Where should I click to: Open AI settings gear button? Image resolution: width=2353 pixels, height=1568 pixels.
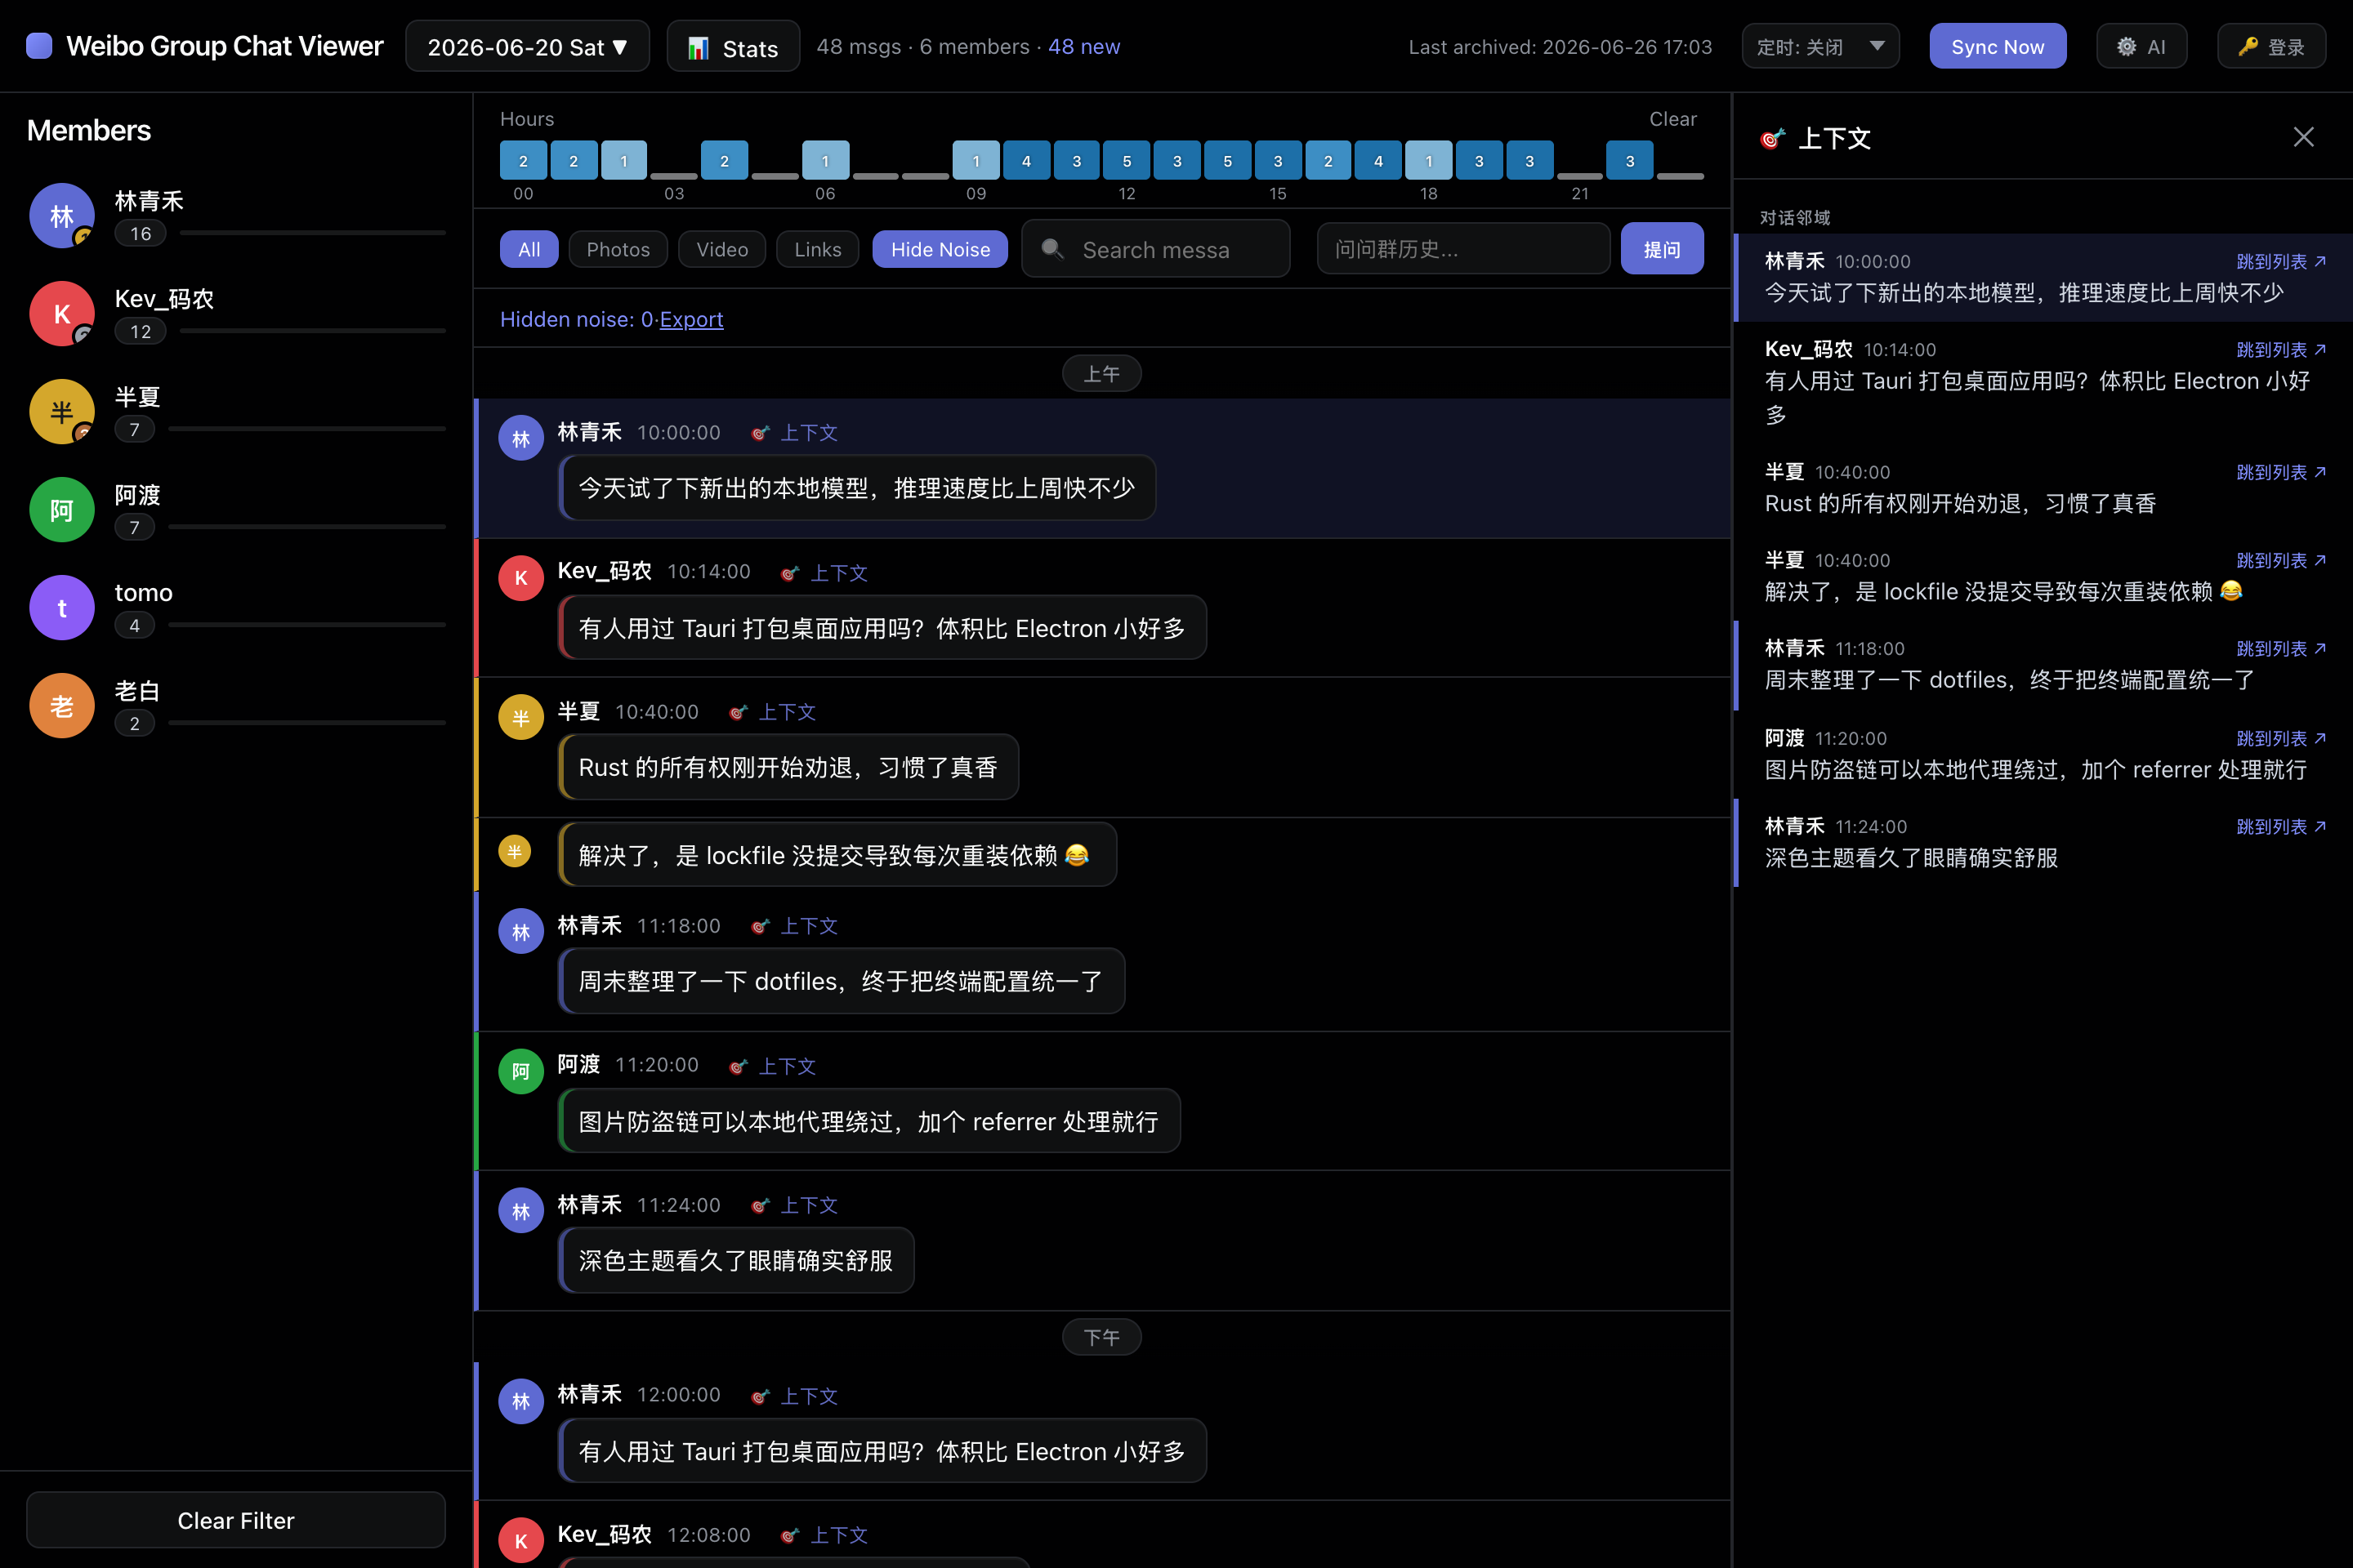pyautogui.click(x=2141, y=47)
